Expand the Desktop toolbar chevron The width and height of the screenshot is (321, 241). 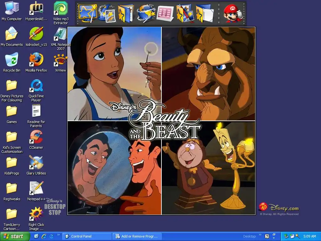click(x=260, y=235)
